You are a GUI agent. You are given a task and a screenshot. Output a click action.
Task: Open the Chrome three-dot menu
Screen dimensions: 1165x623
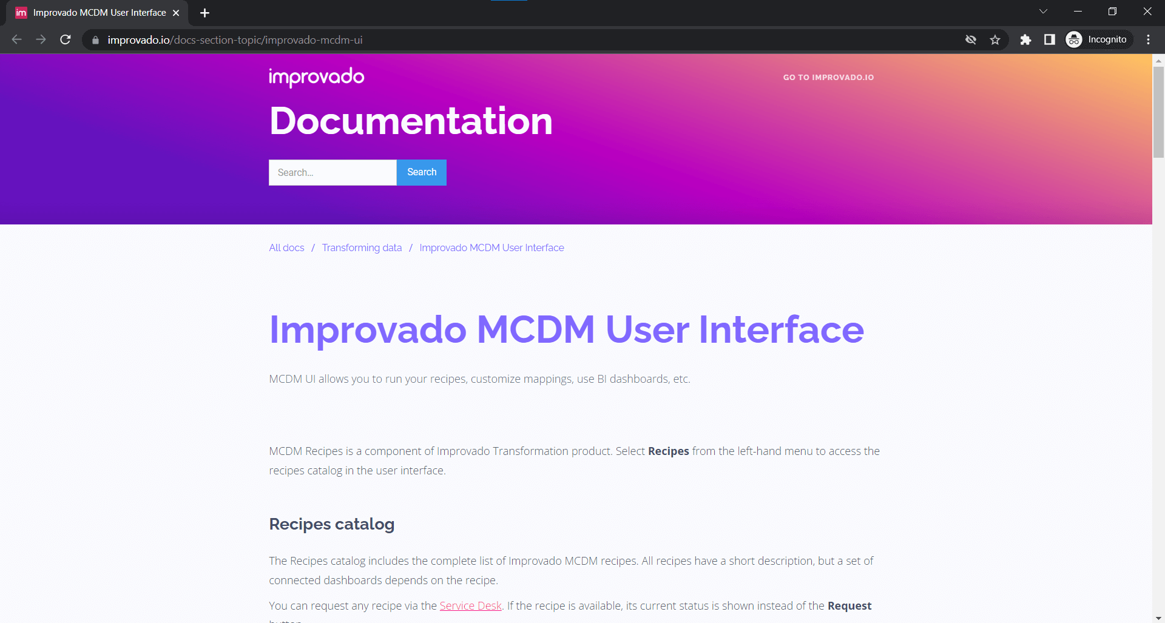pos(1148,39)
